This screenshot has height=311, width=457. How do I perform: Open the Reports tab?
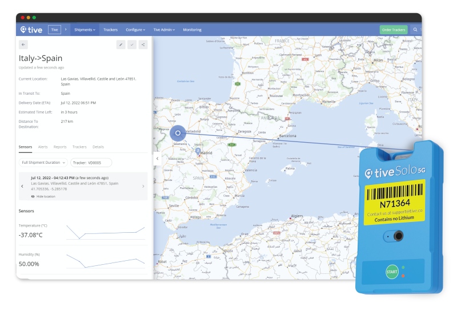pos(60,147)
